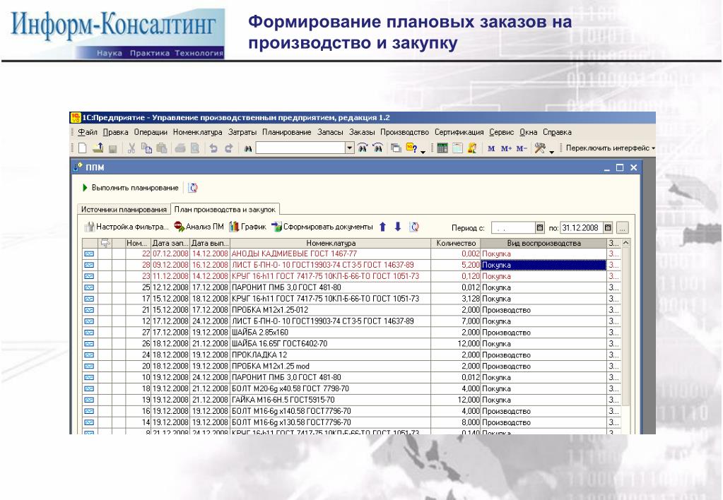Open the Номенклатура menu
The image size is (723, 500).
pyautogui.click(x=198, y=132)
